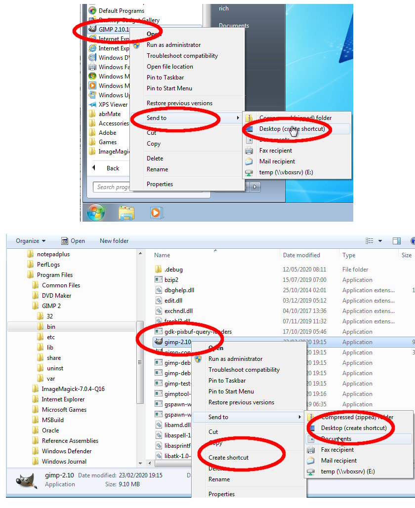This screenshot has height=508, width=415.
Task: Click the Mail recipient icon in upper Send to submenu
Action: (x=249, y=161)
